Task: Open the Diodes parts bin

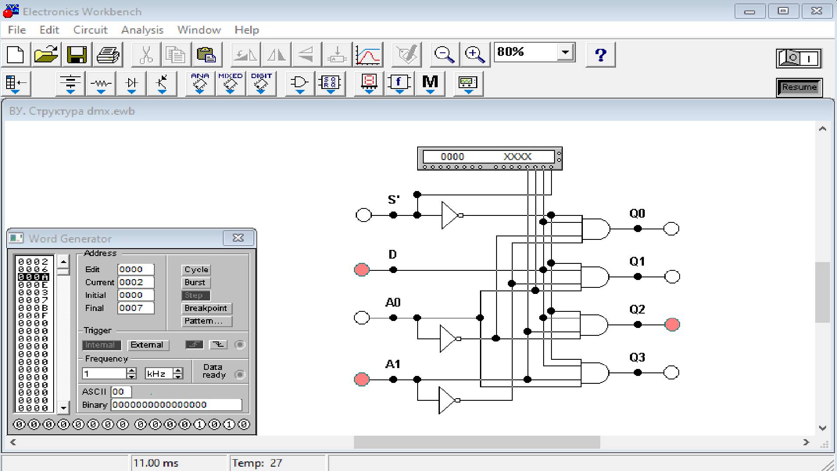Action: click(131, 83)
